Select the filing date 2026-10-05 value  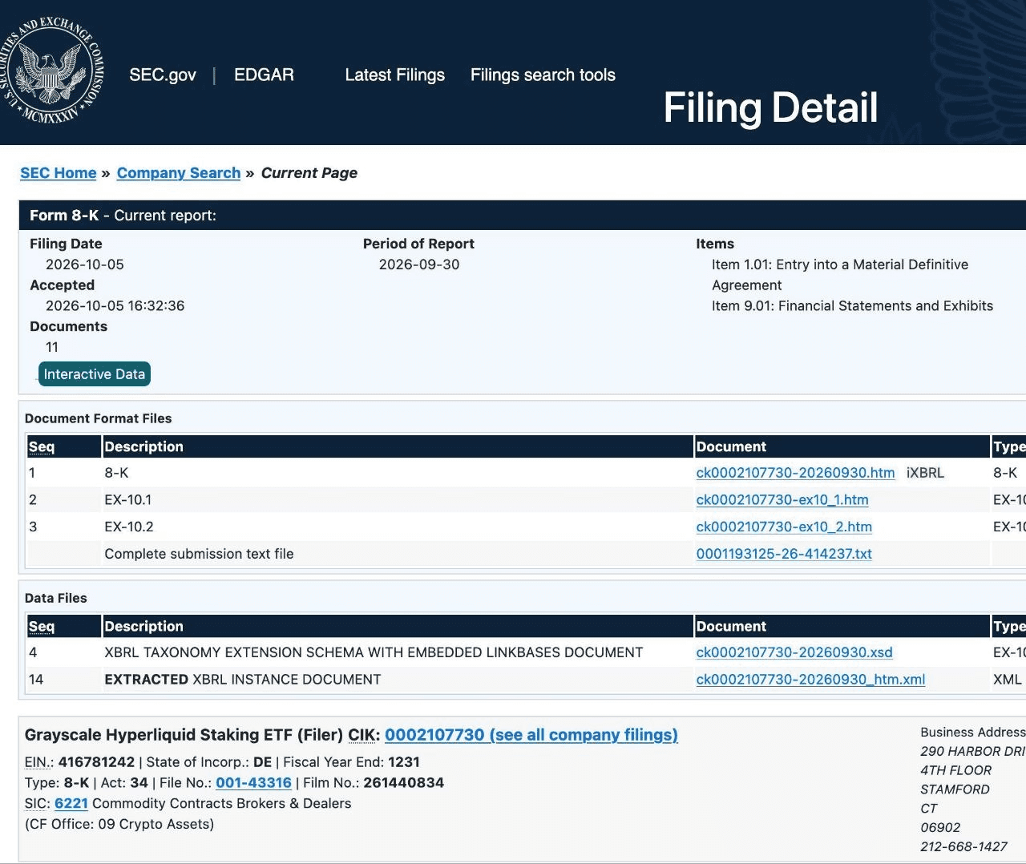(85, 264)
